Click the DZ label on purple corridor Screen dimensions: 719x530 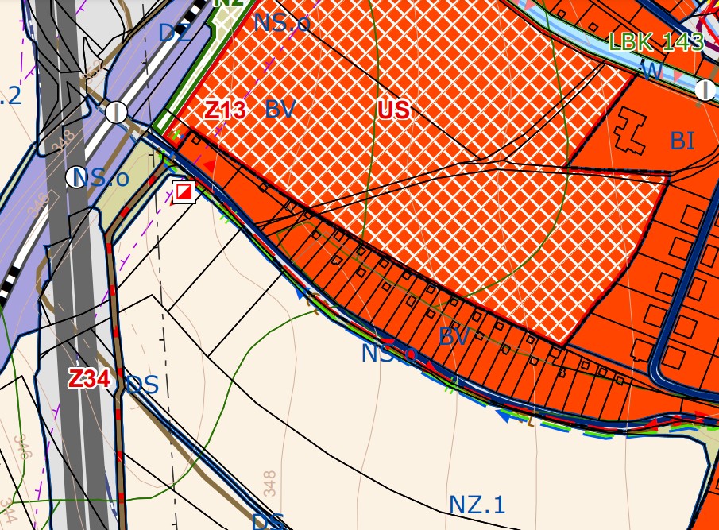coord(175,33)
